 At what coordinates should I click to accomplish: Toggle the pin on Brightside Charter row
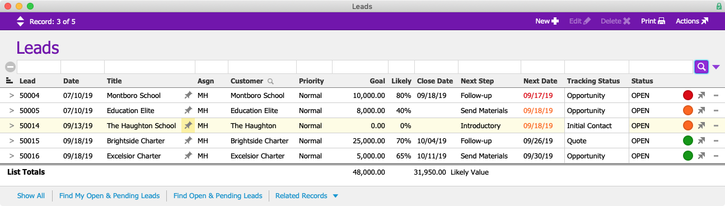tap(188, 141)
